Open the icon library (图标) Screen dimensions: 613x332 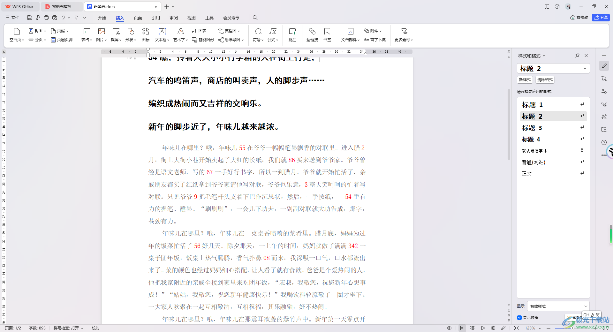tap(146, 35)
